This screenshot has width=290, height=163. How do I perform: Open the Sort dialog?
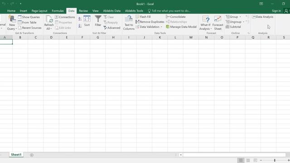click(x=87, y=21)
